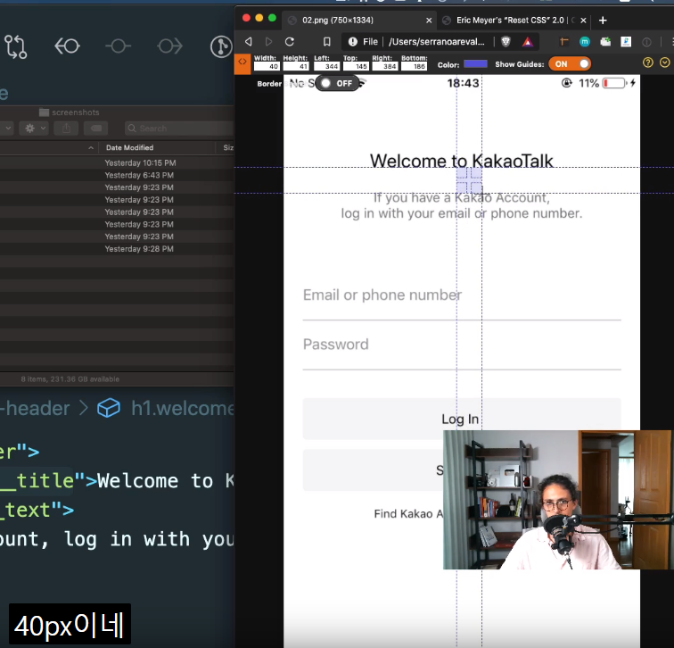Close the 02.png browser tab

coord(429,21)
